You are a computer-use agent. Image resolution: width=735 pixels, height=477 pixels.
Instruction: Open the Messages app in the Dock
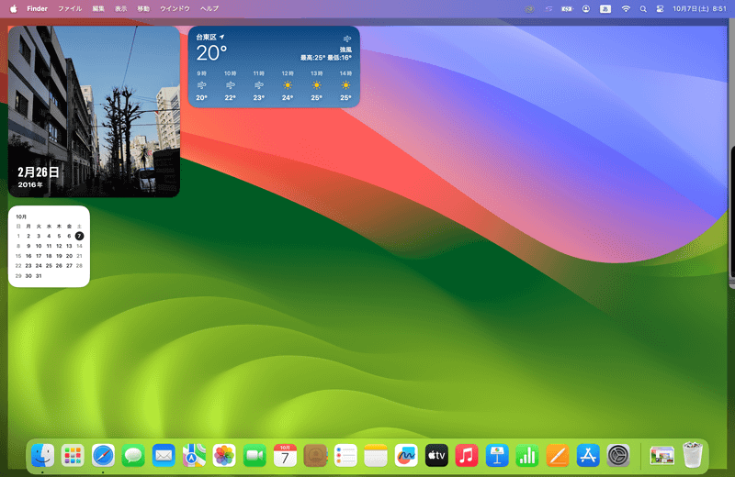[133, 455]
